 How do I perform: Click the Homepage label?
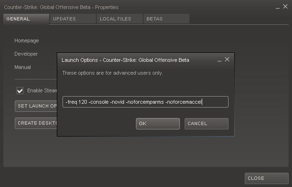[27, 40]
